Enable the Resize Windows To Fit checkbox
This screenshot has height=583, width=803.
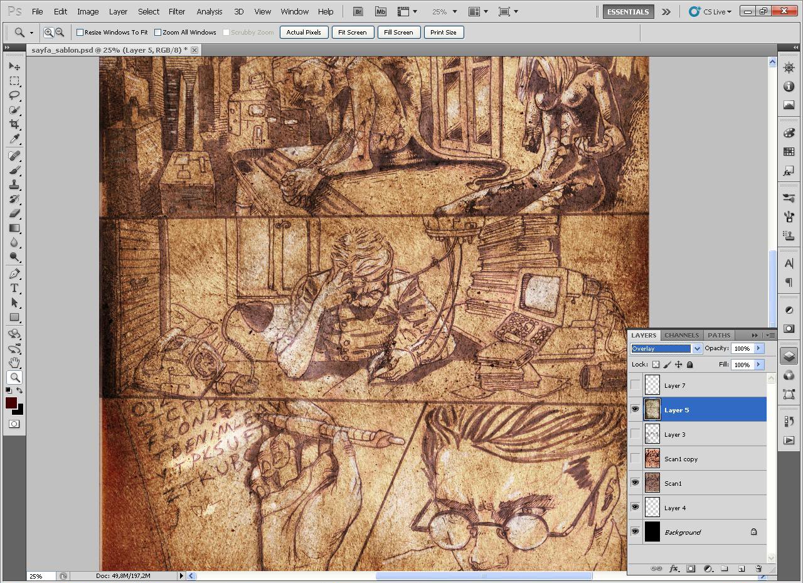pyautogui.click(x=80, y=32)
